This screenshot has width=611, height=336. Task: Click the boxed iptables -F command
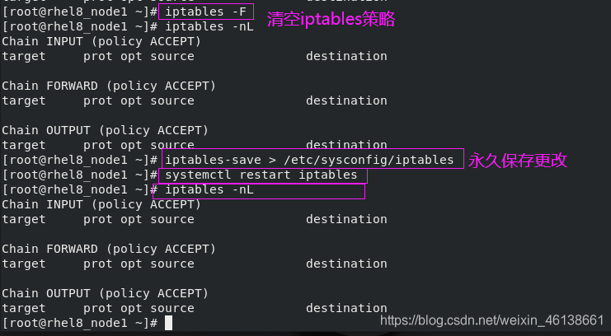click(x=206, y=12)
